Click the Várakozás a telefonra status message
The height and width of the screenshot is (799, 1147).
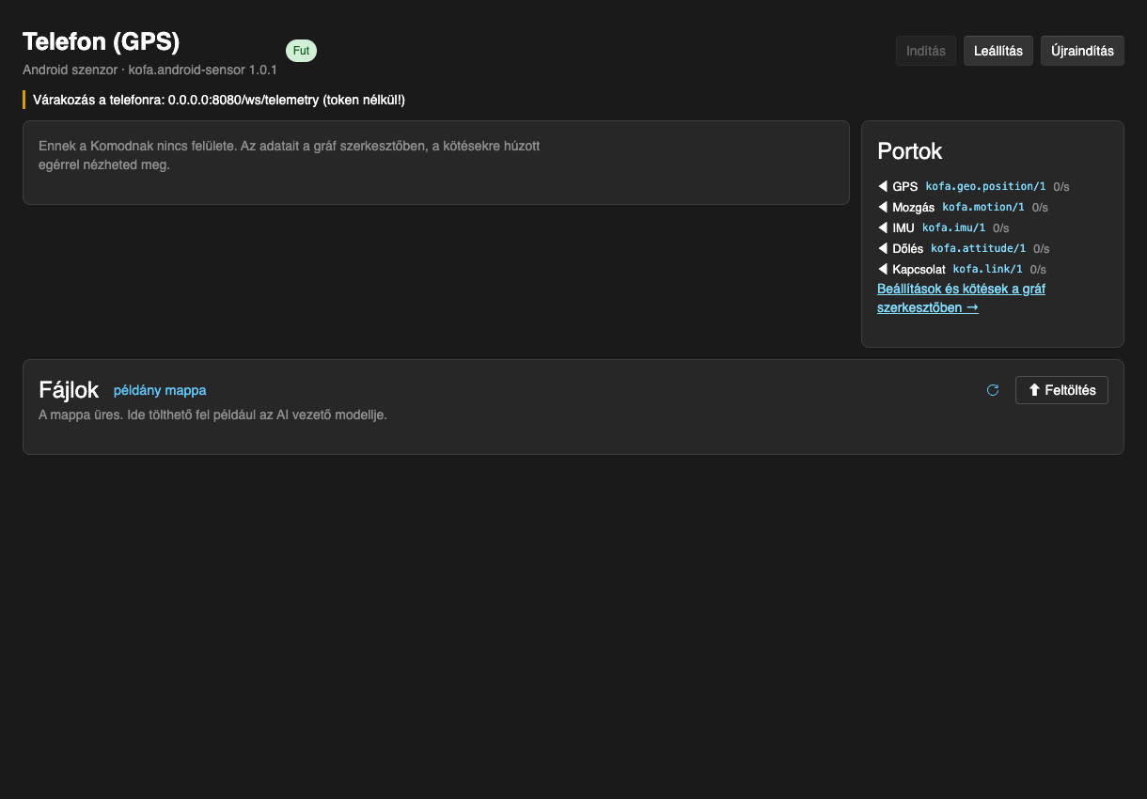(x=219, y=100)
